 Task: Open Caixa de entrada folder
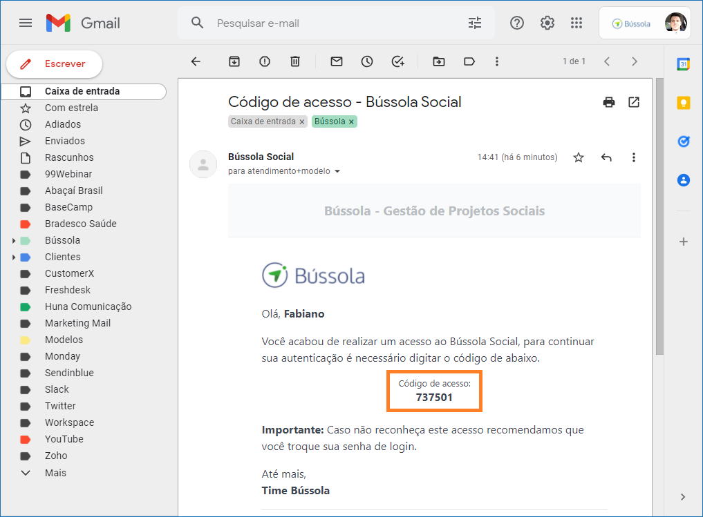[84, 91]
